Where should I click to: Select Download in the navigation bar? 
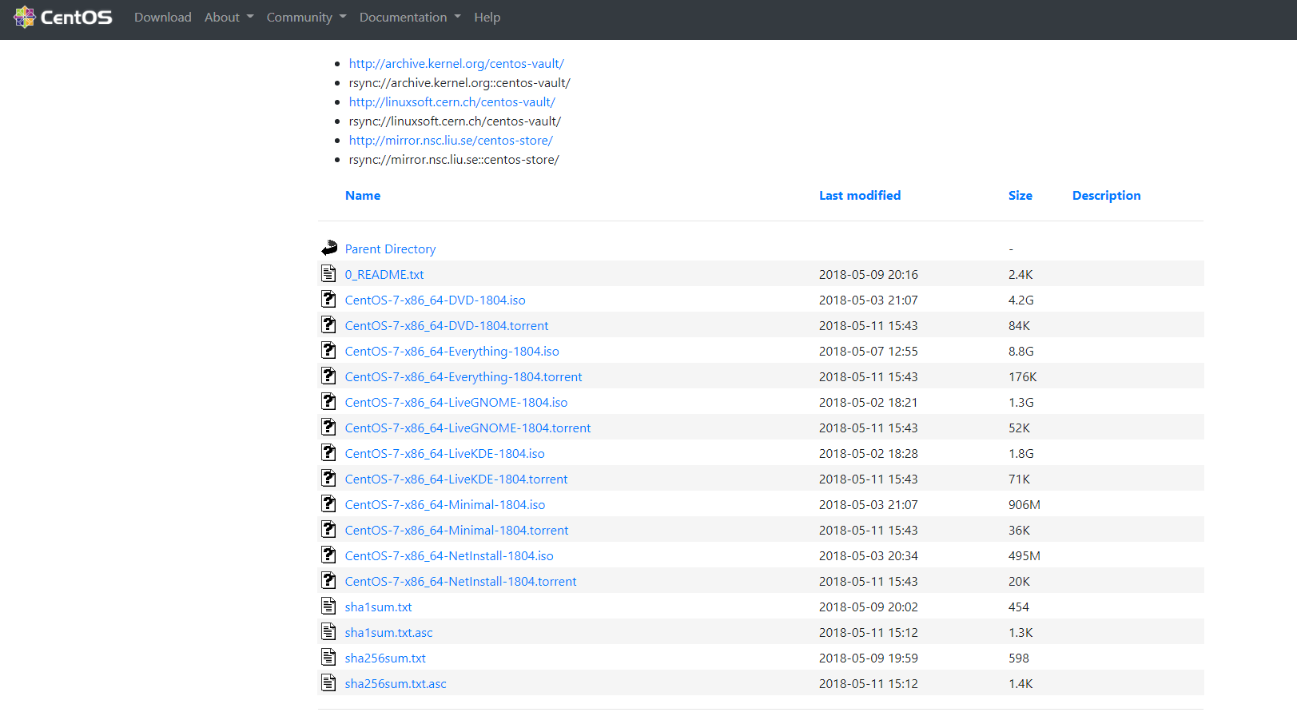(x=163, y=17)
